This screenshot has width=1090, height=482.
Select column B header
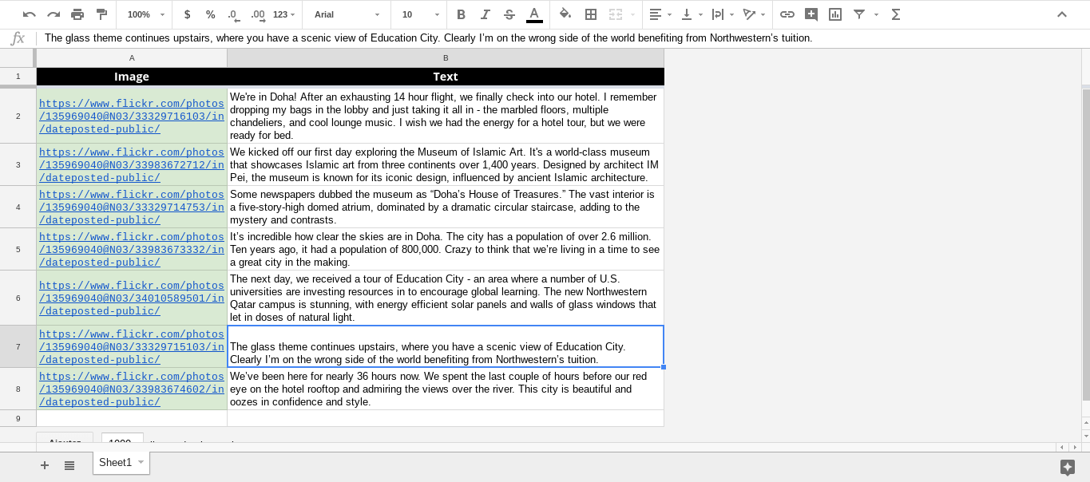tap(446, 57)
